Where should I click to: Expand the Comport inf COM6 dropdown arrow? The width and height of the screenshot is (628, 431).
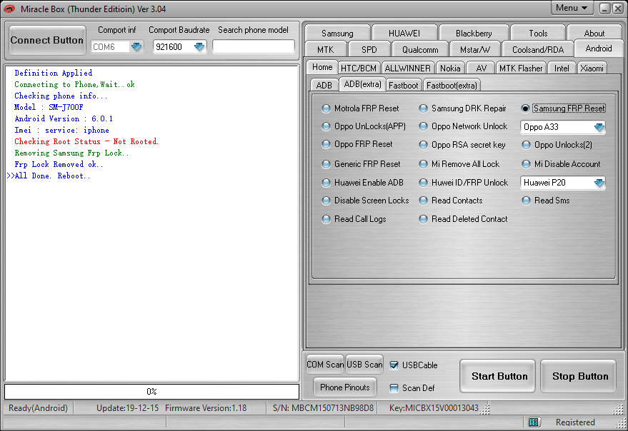(x=136, y=47)
